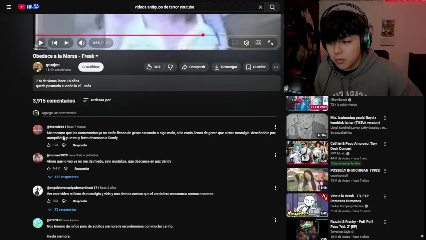Open the hamburger guide menu

[x=9, y=7]
